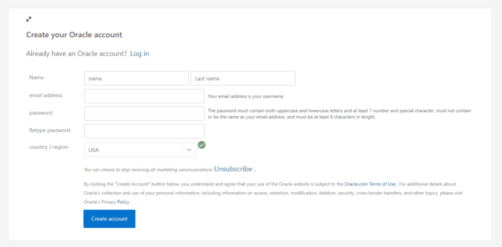Follow the Log in link
Viewport: 502px width, 247px height.
point(140,54)
